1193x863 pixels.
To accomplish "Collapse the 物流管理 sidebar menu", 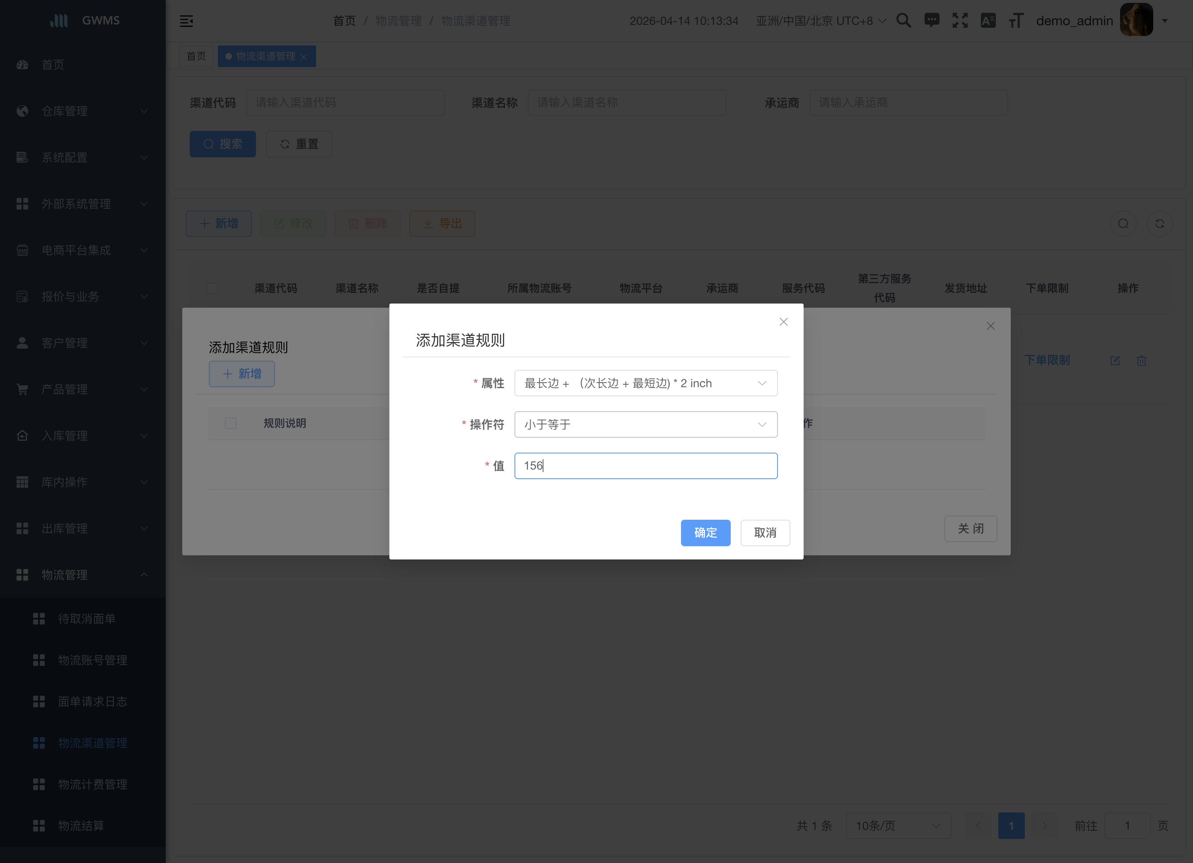I will click(82, 575).
